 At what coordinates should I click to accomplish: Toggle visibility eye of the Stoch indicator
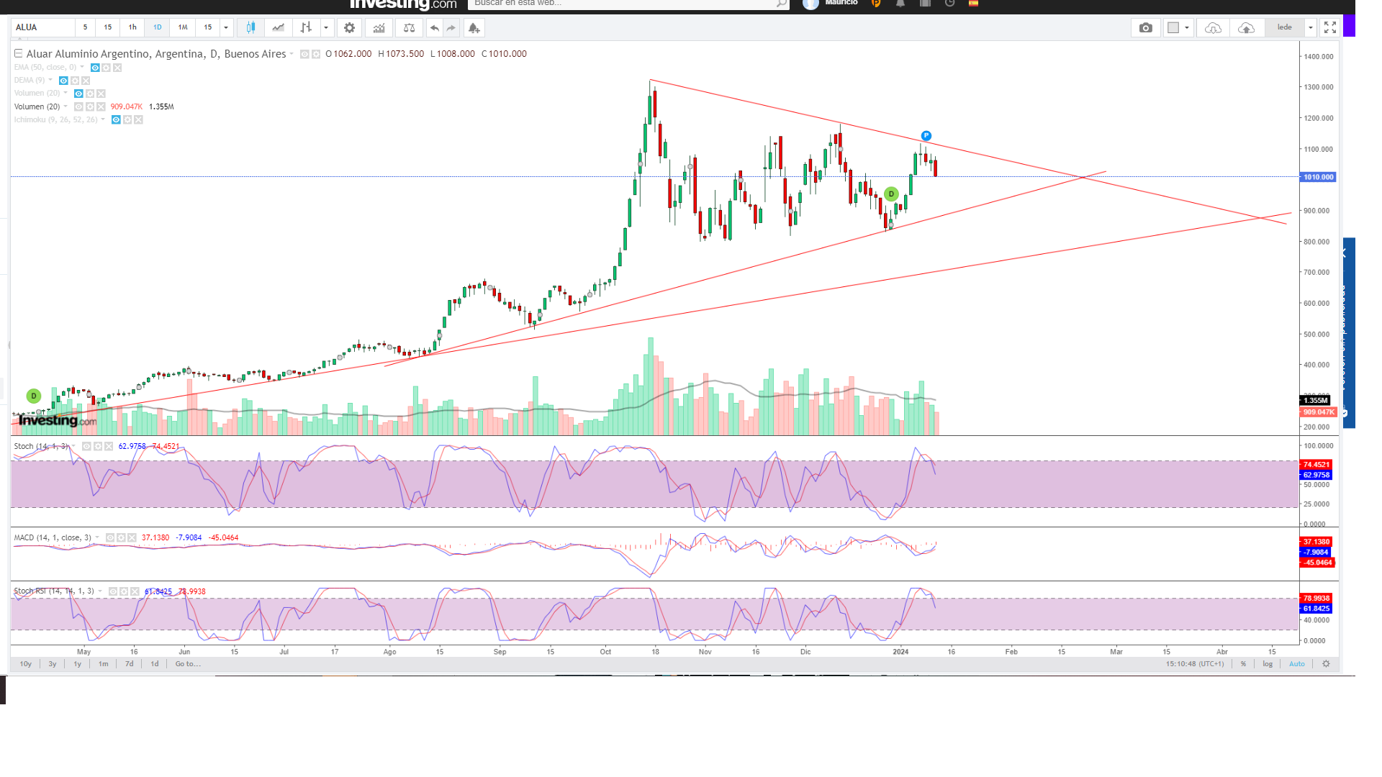pos(86,447)
